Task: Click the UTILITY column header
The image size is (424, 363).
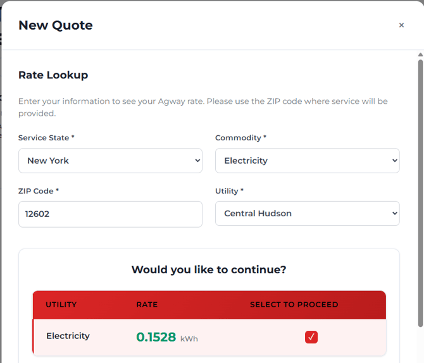Action: [x=61, y=305]
